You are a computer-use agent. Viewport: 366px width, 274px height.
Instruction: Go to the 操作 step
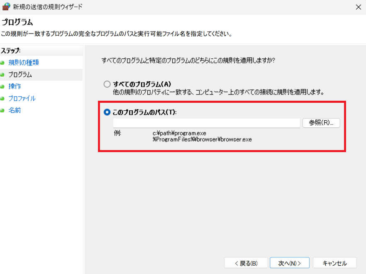15,87
